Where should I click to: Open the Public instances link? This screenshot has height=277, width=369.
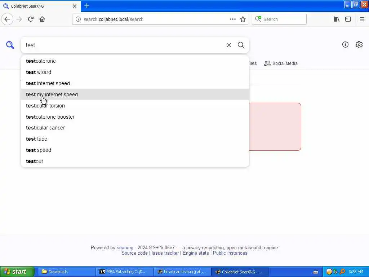[230, 253]
